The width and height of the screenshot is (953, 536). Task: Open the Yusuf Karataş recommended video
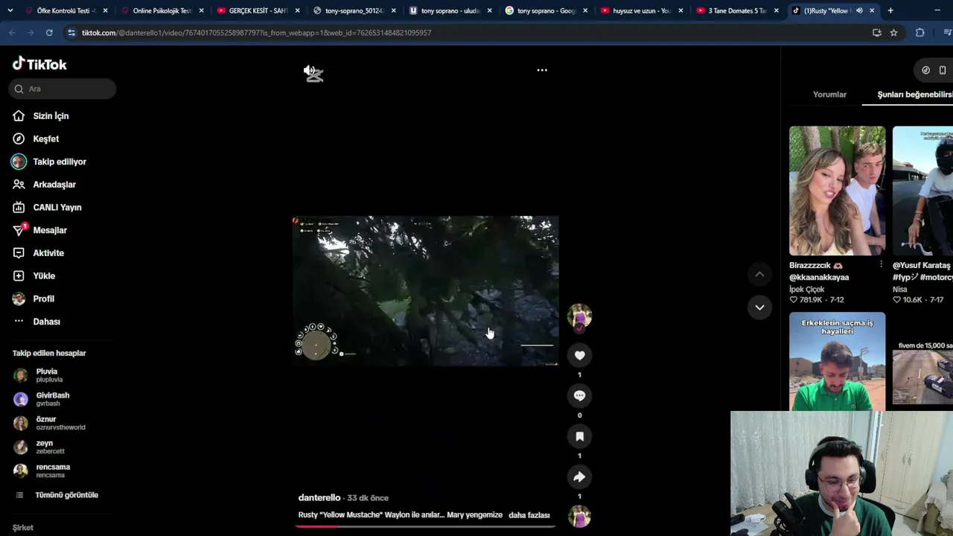pos(922,191)
